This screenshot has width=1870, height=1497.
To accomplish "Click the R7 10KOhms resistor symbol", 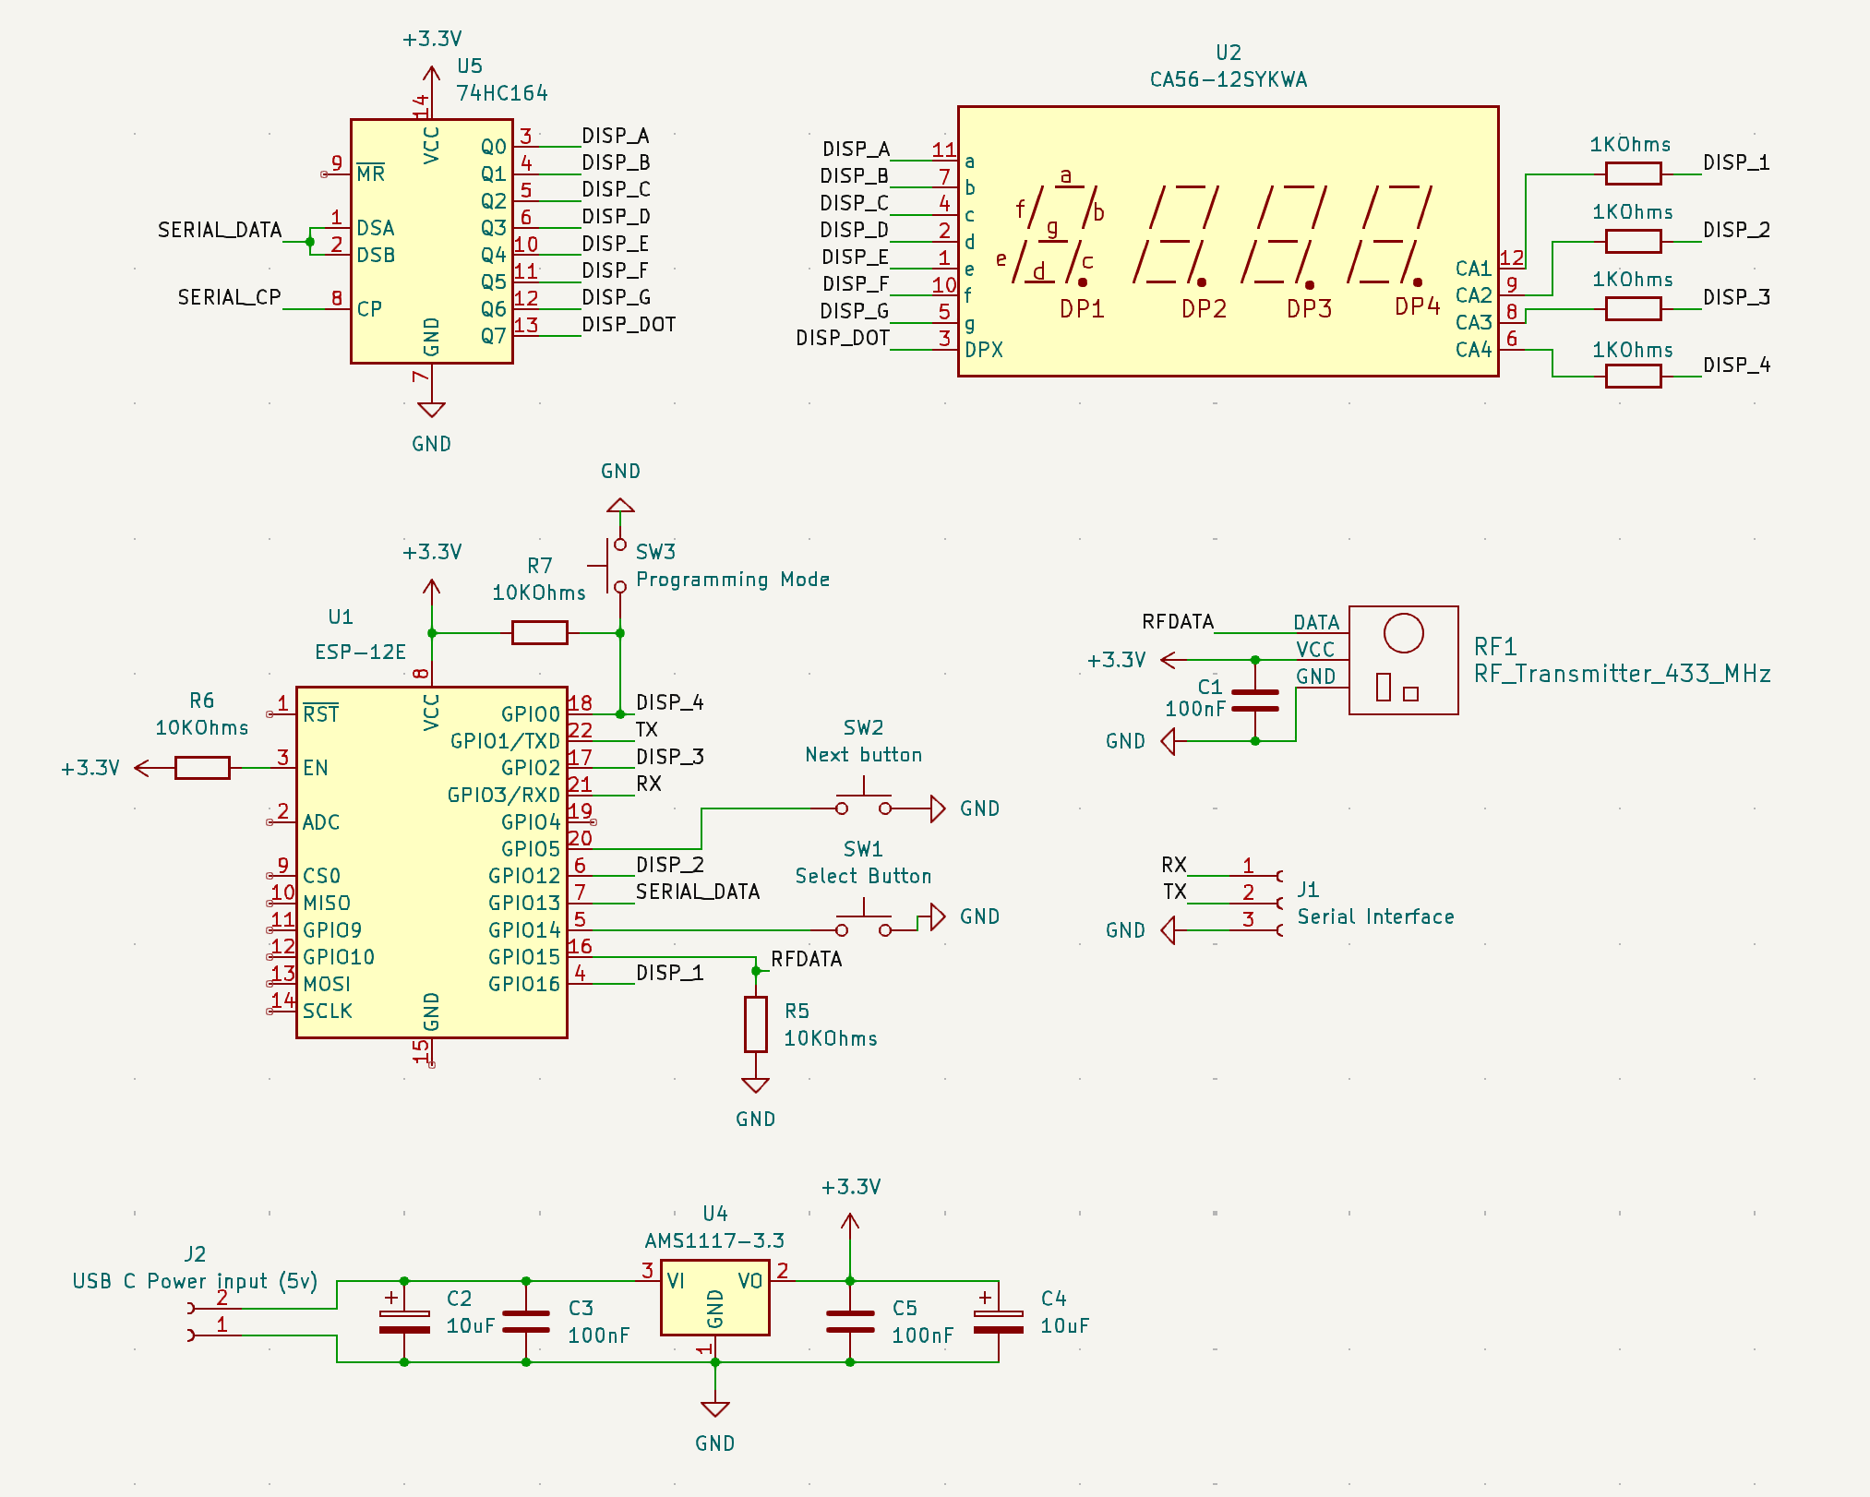I will point(539,633).
